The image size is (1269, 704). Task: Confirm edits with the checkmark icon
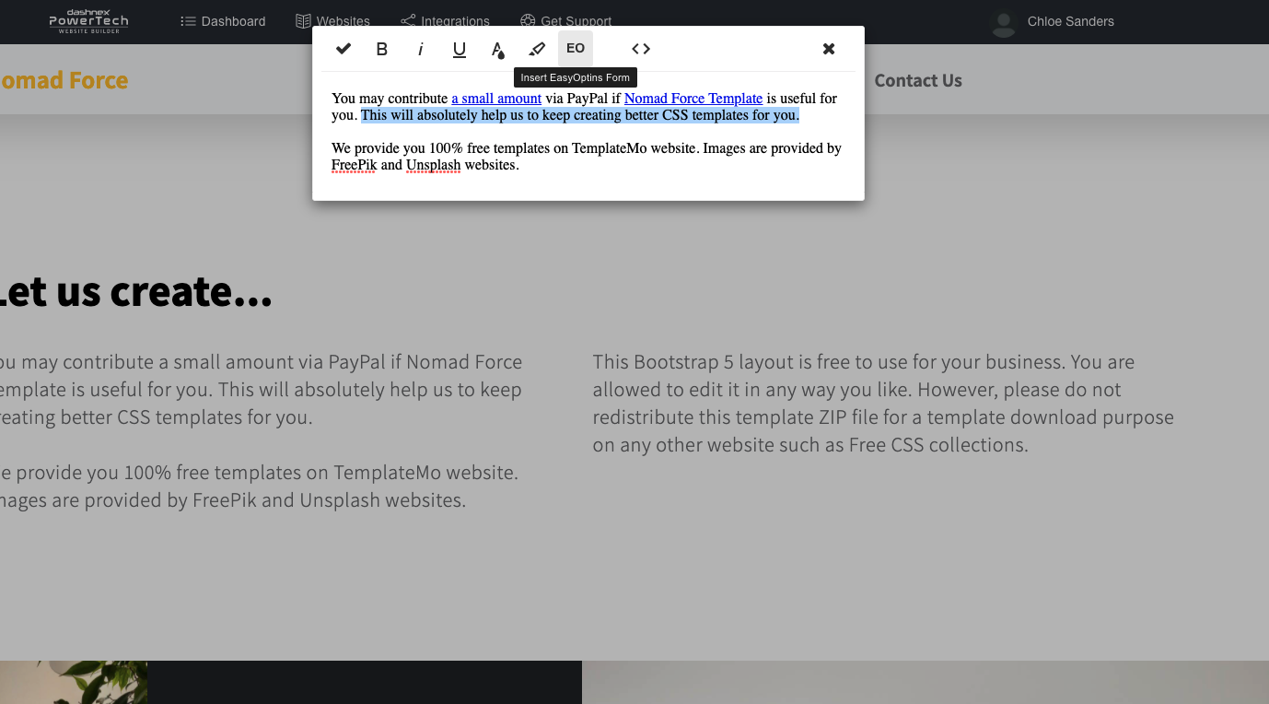point(343,49)
